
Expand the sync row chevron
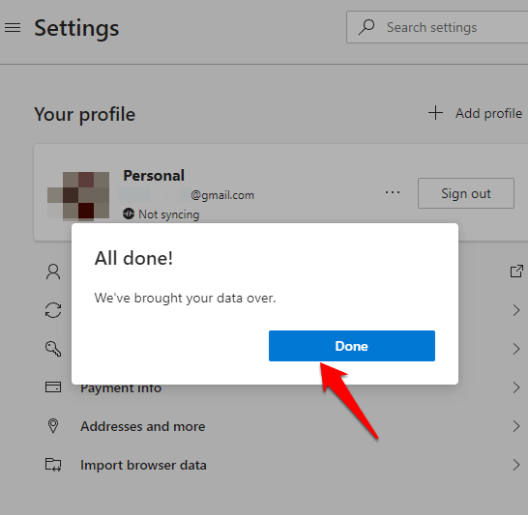pos(516,310)
